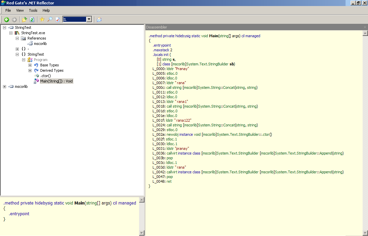
Task: Click Concat link on line L_0018
Action: [x=229, y=106]
